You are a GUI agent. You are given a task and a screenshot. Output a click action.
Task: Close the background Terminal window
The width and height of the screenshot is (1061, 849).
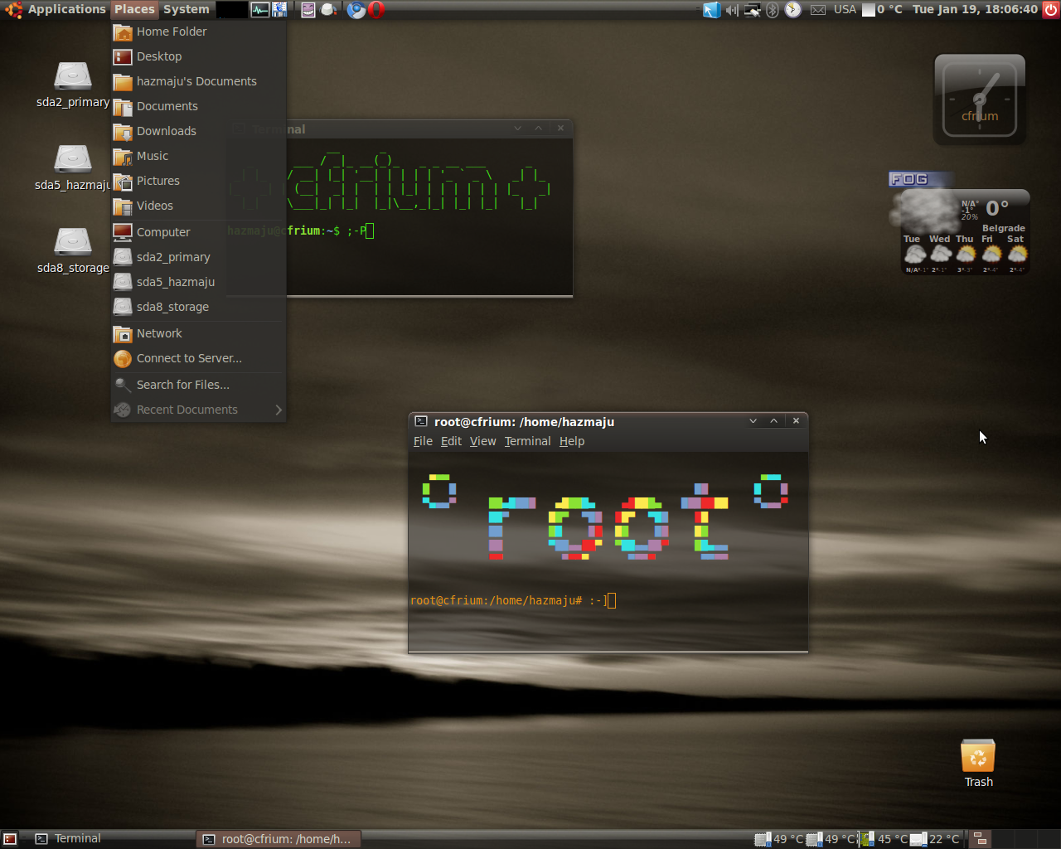[561, 129]
